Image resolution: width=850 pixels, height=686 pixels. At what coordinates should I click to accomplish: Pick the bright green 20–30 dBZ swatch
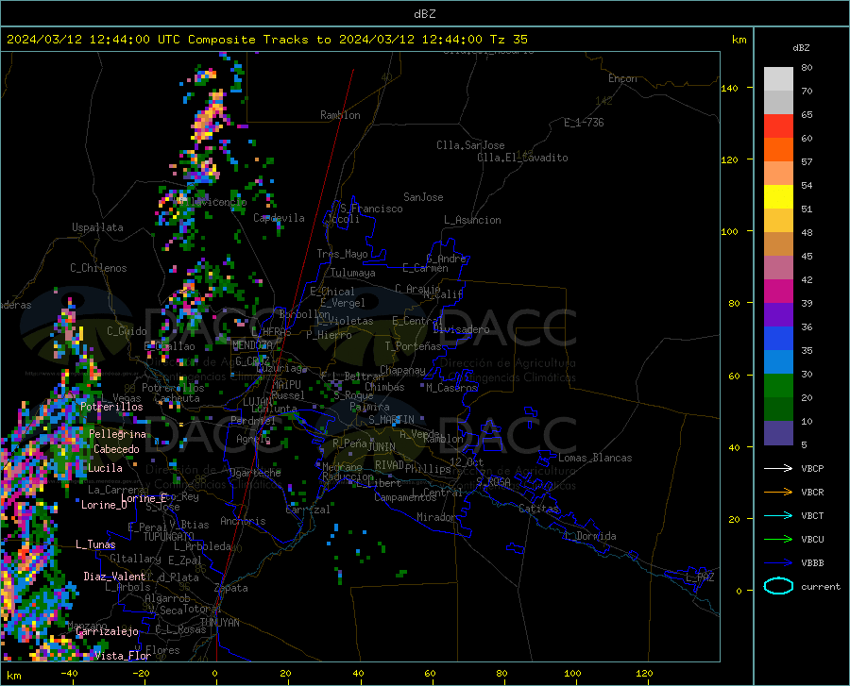pos(778,386)
